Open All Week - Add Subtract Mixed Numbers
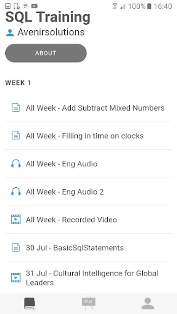The height and width of the screenshot is (314, 177). (x=88, y=108)
